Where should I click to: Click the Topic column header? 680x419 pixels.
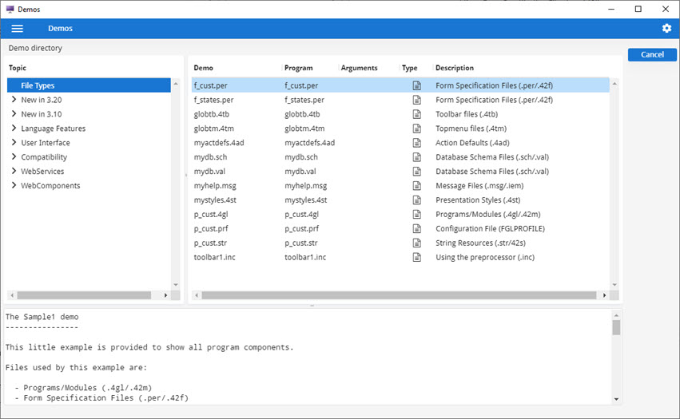(x=18, y=68)
